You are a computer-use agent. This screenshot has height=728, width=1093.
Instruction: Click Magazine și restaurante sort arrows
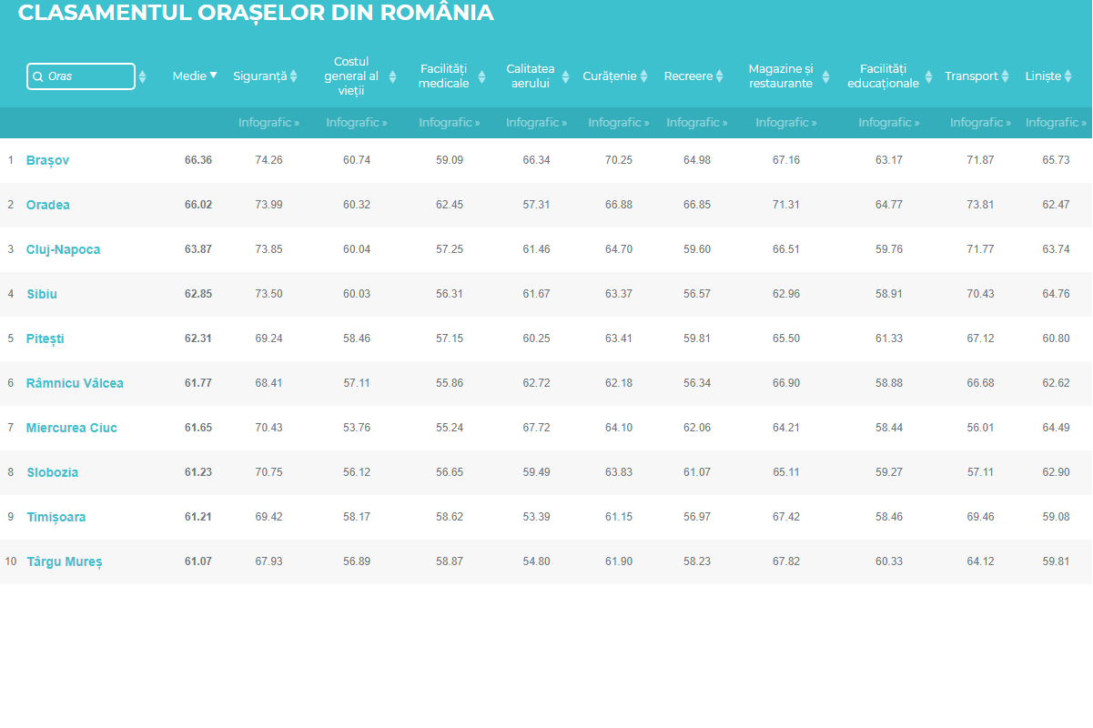825,76
